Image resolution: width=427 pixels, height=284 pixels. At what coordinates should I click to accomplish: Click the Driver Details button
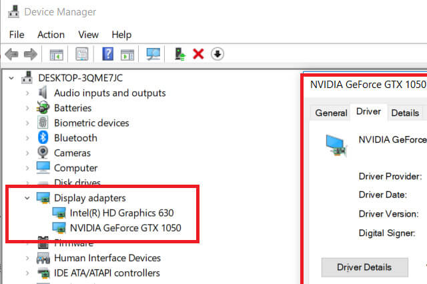click(x=364, y=267)
